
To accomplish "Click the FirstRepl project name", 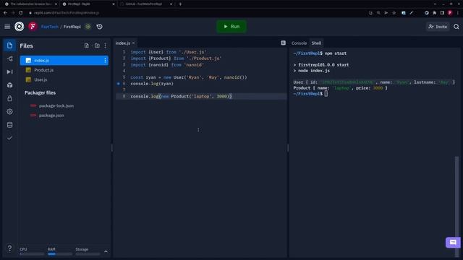I will pos(72,27).
